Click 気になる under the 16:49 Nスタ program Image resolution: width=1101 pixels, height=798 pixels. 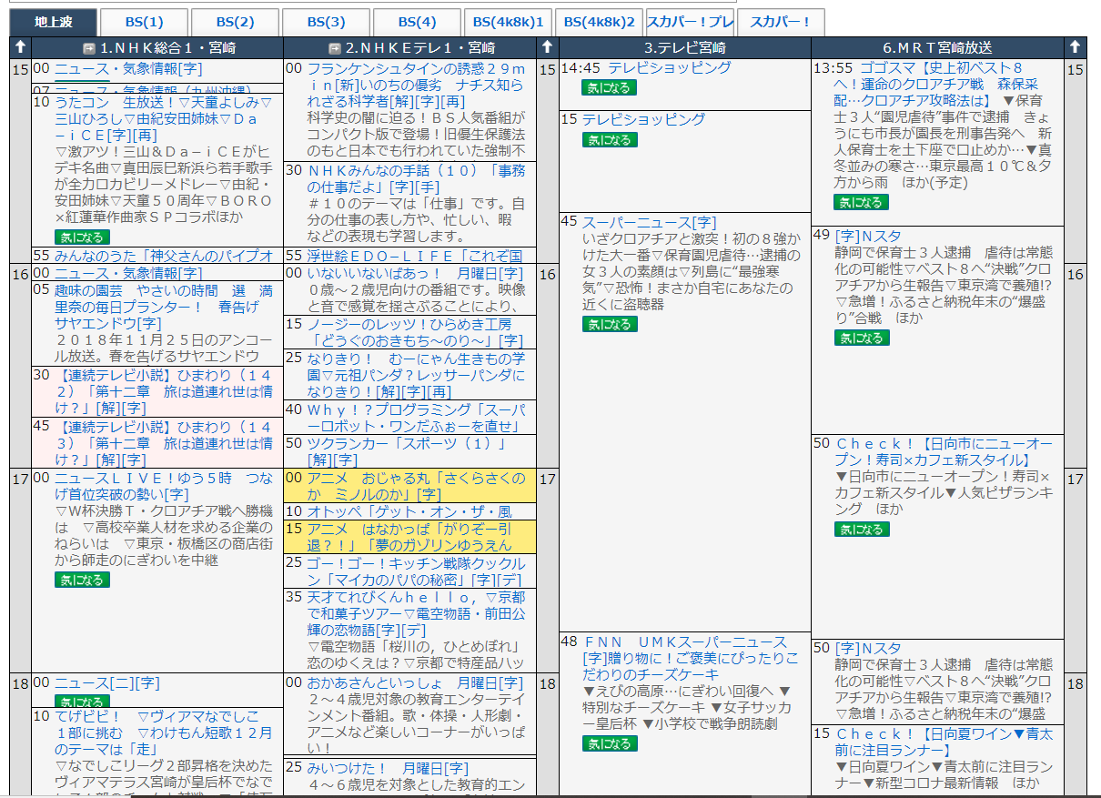862,338
